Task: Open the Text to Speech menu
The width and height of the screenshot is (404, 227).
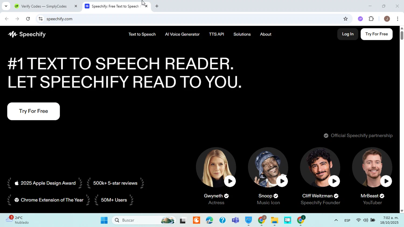Action: point(142,34)
